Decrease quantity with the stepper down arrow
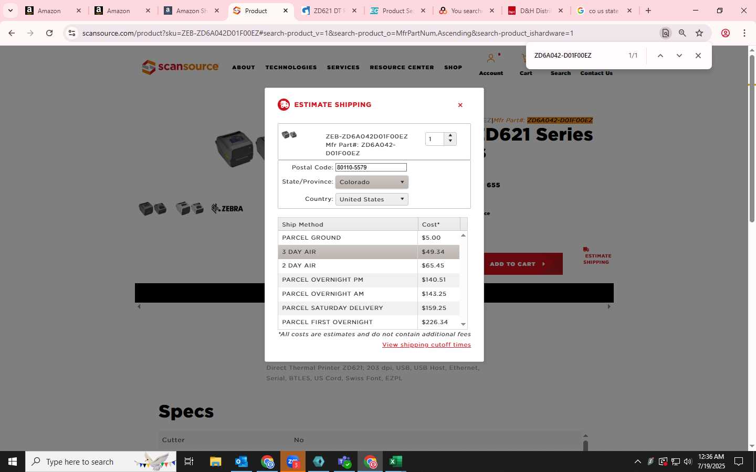Viewport: 756px width, 472px height. 450,142
